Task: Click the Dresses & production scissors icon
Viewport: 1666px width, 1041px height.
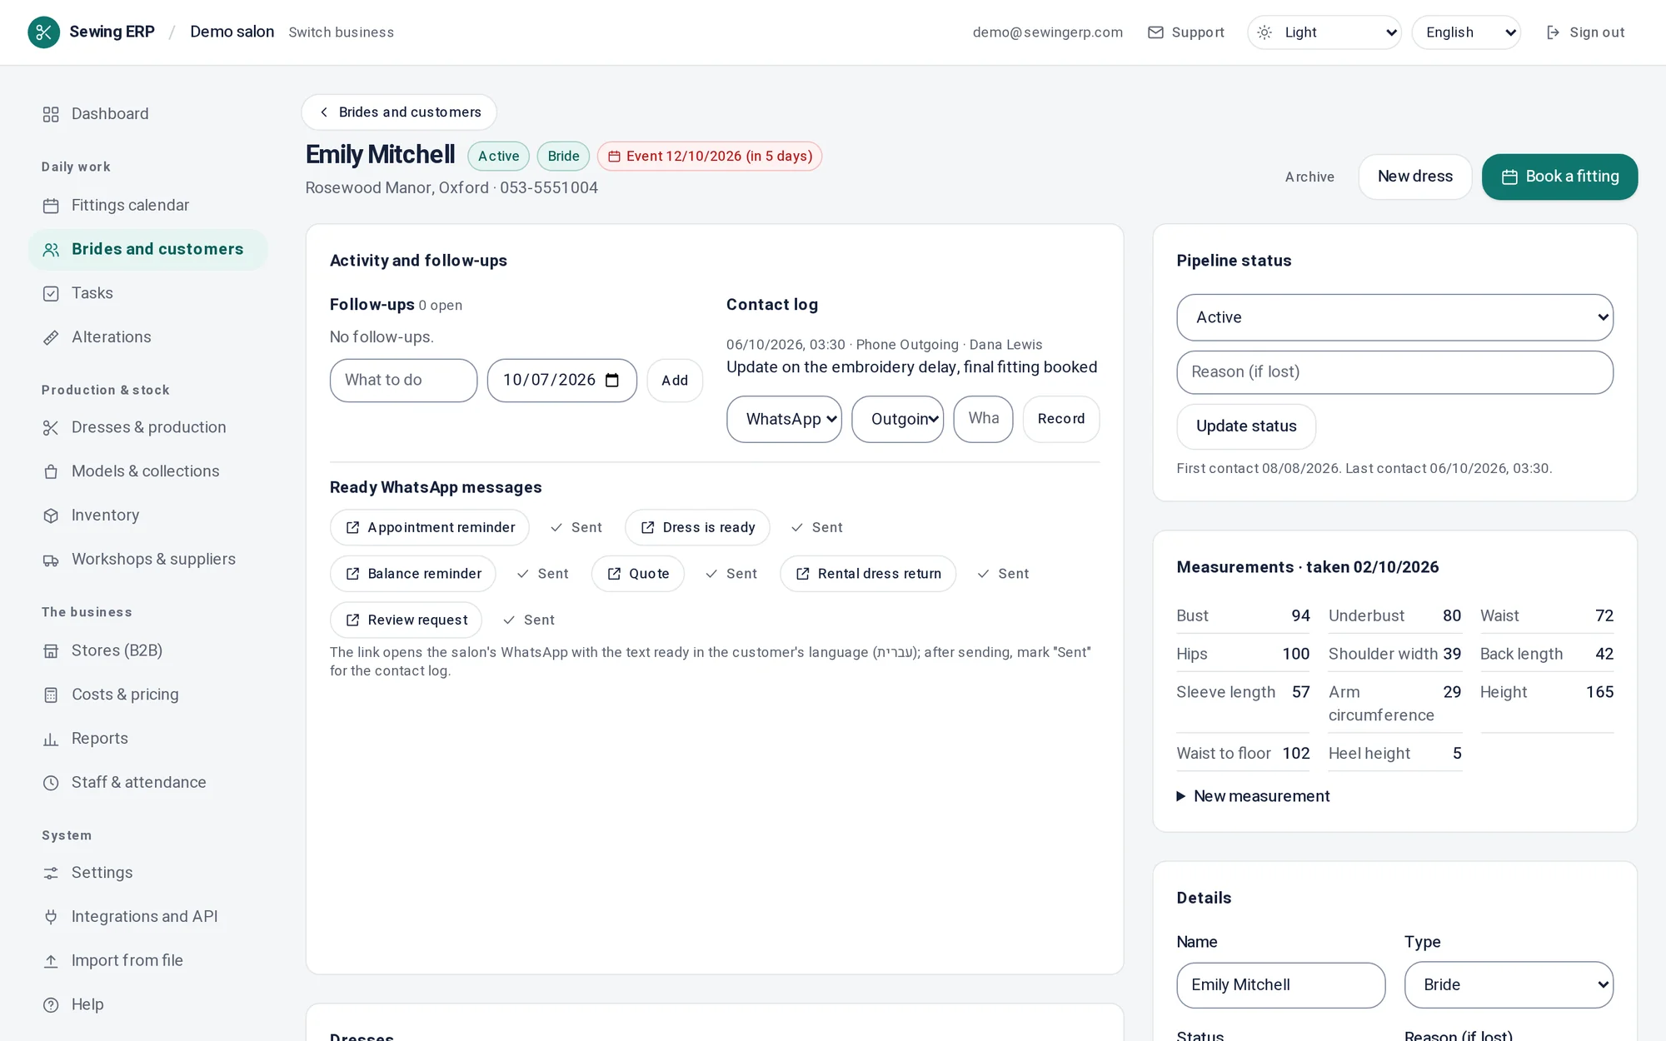Action: (x=51, y=428)
